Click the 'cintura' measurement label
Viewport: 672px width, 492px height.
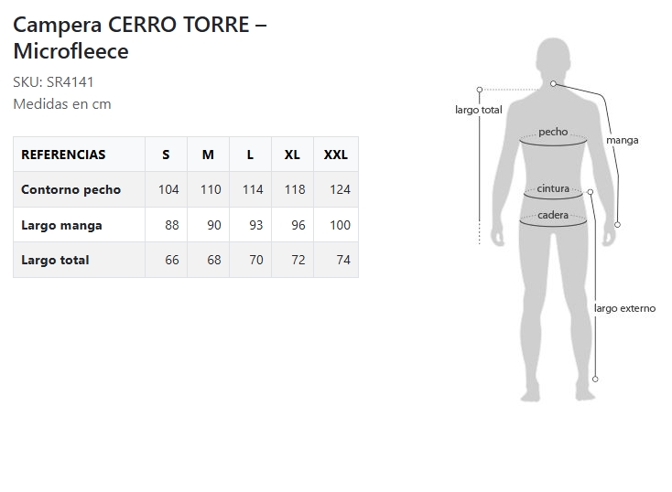tap(553, 188)
